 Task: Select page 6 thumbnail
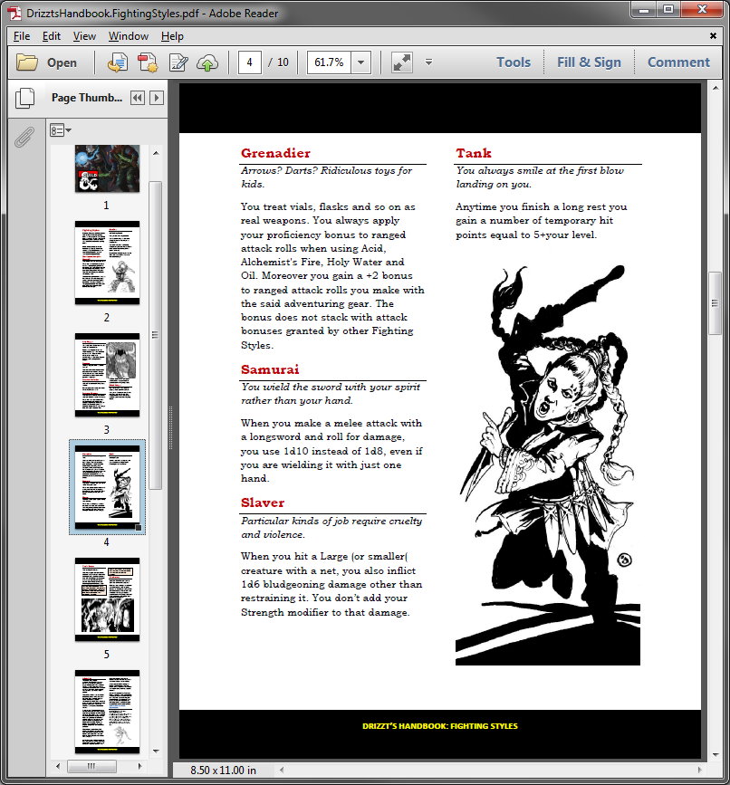tap(107, 712)
